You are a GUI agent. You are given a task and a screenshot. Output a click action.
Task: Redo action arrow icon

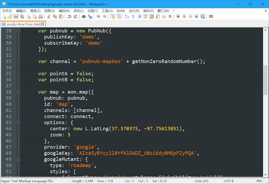pos(75,16)
